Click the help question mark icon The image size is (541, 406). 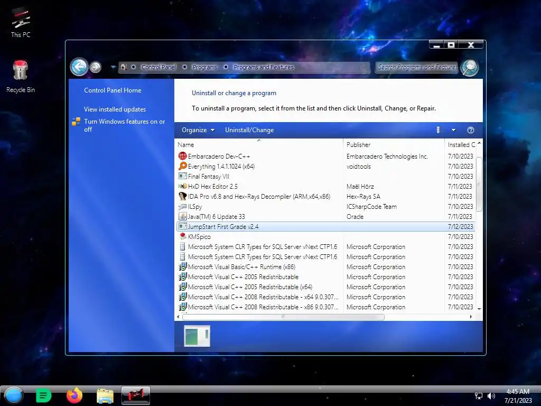471,130
